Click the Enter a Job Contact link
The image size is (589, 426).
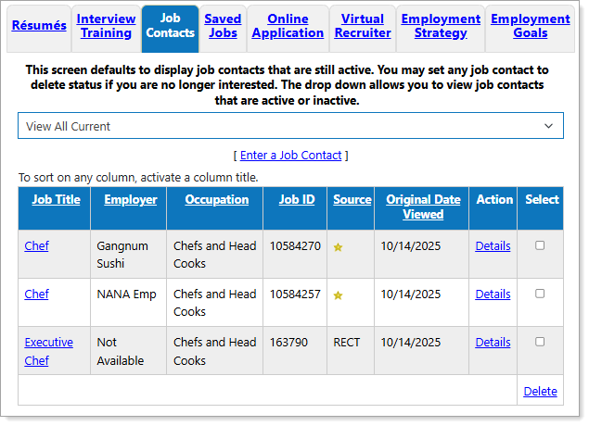(x=290, y=155)
